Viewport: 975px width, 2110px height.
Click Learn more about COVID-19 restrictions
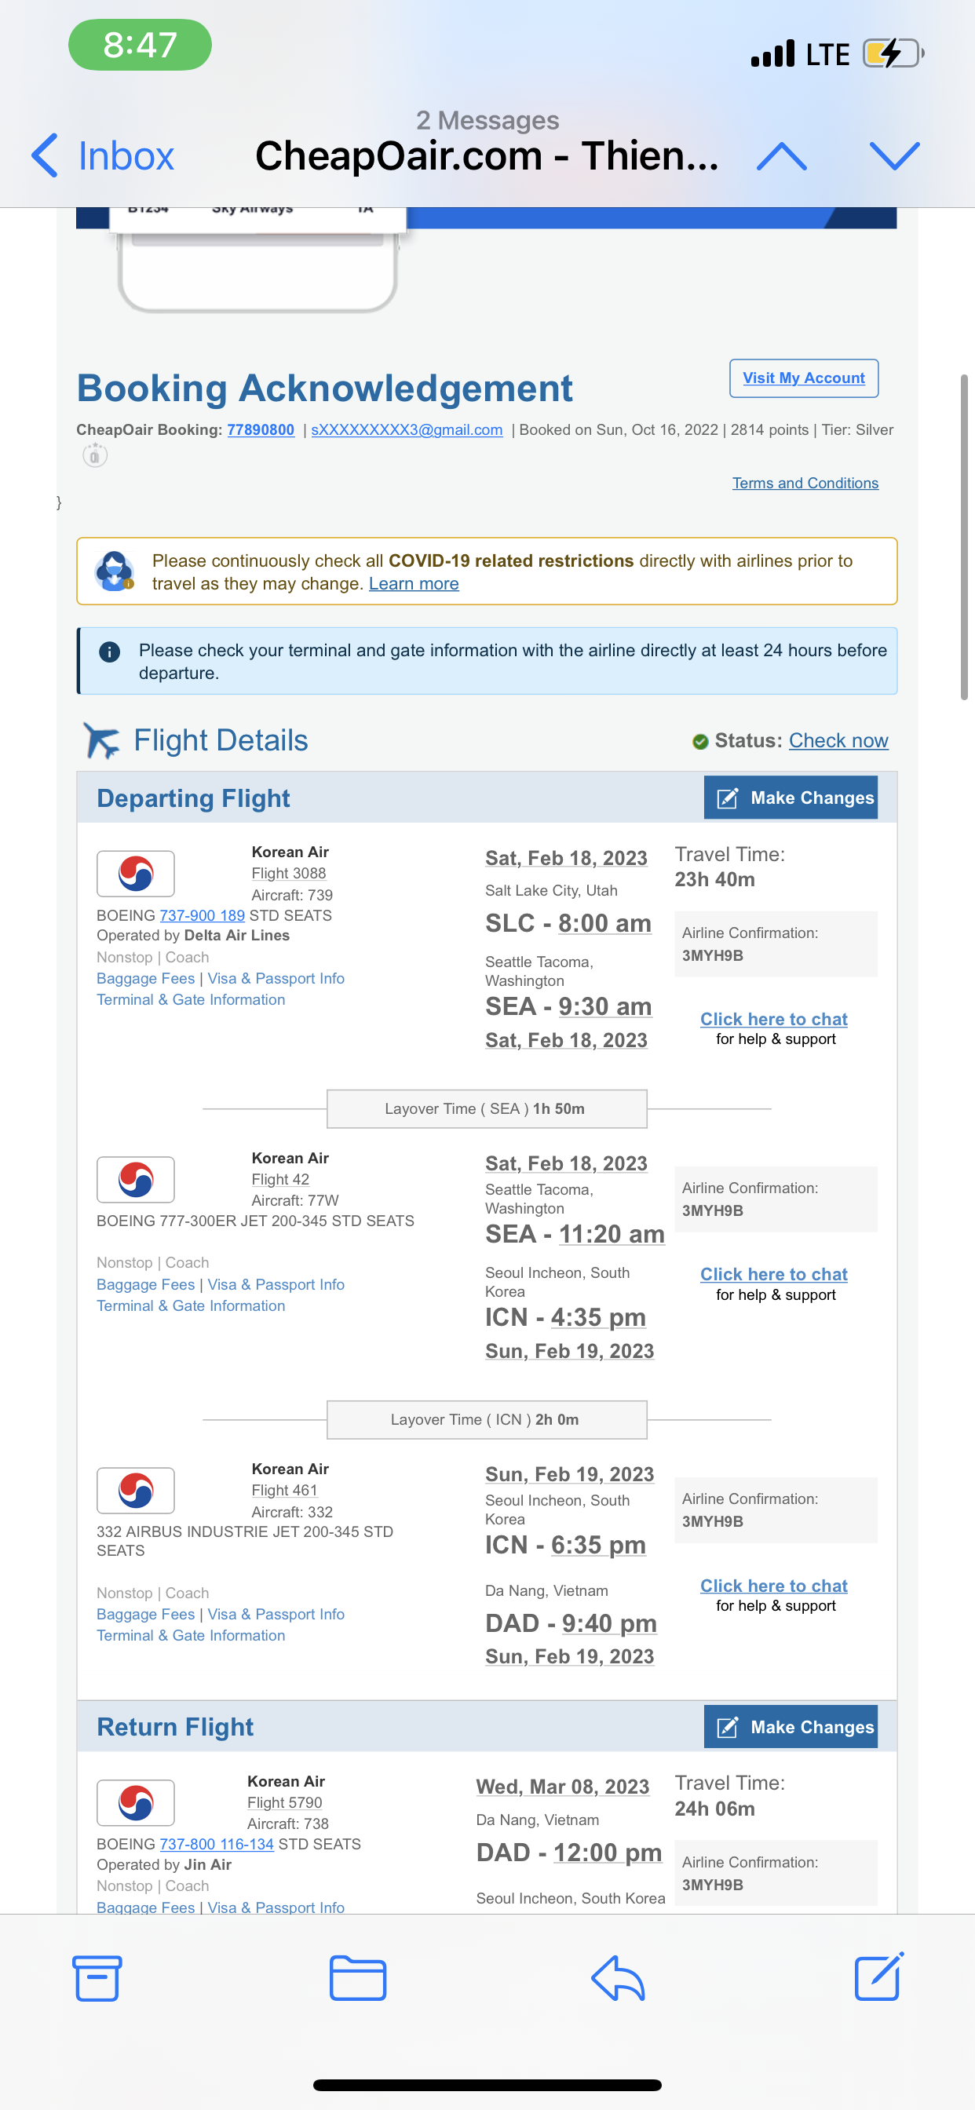[x=413, y=584]
